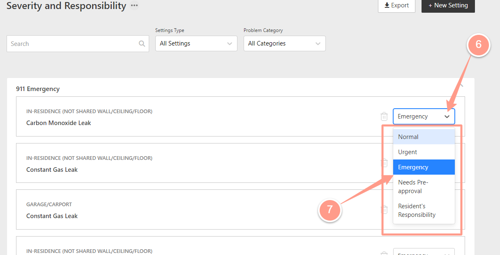Focus the Search input field

[78, 43]
